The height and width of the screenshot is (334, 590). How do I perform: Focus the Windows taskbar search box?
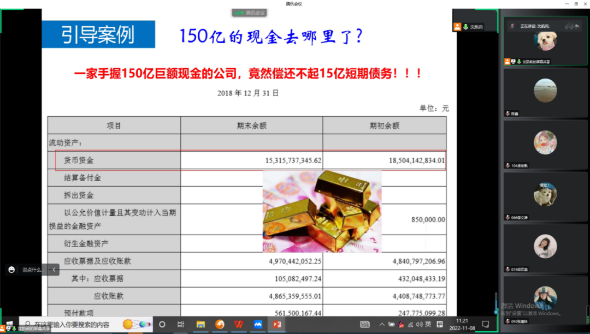[86, 324]
